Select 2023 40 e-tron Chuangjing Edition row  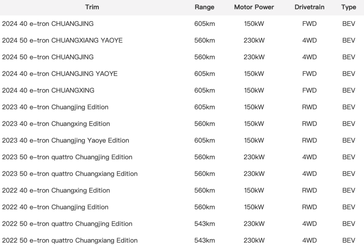coord(55,107)
